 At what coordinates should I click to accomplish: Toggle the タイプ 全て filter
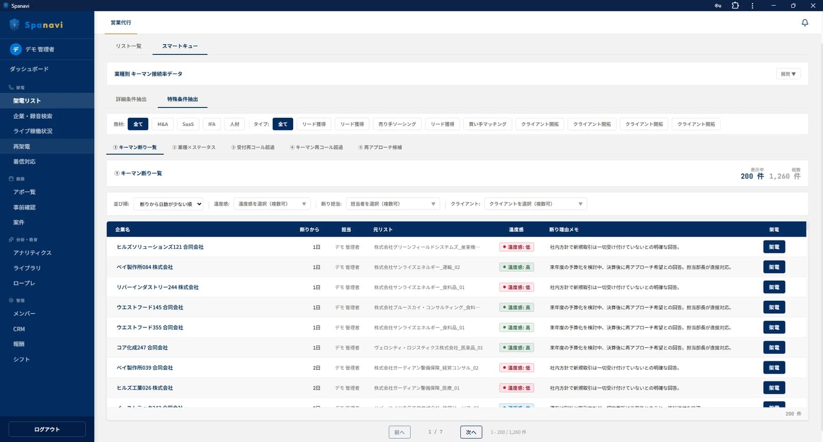pos(283,124)
